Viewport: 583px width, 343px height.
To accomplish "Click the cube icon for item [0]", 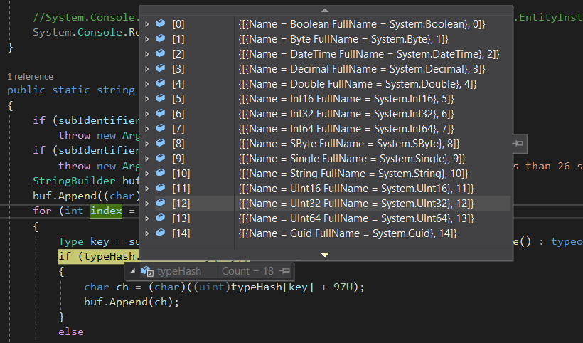I will pyautogui.click(x=160, y=24).
